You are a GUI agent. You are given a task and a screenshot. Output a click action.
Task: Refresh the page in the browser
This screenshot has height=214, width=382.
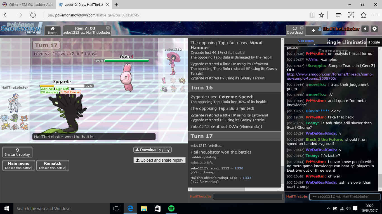pos(33,15)
